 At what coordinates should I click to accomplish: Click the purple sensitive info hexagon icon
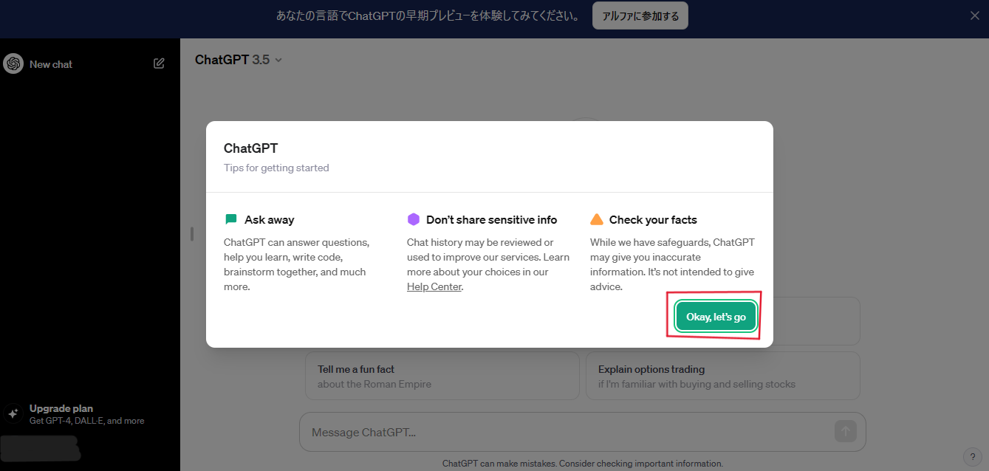click(x=414, y=219)
